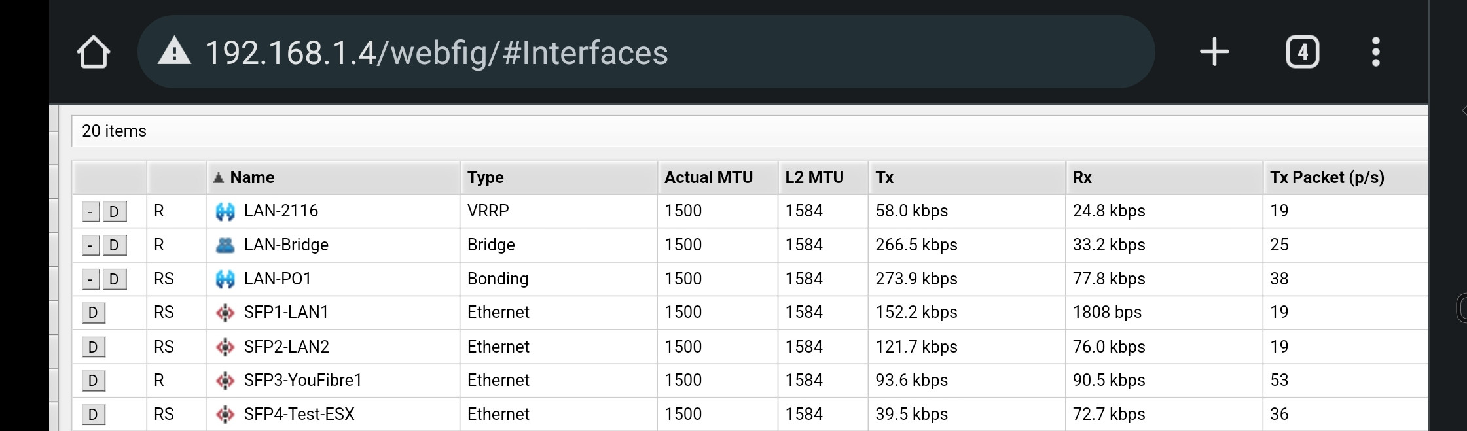This screenshot has height=431, width=1467.
Task: Open the browser three-dot menu
Action: click(1375, 52)
